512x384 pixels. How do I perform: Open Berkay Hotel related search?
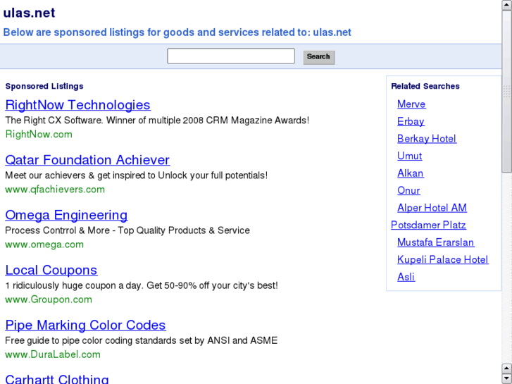pyautogui.click(x=427, y=139)
